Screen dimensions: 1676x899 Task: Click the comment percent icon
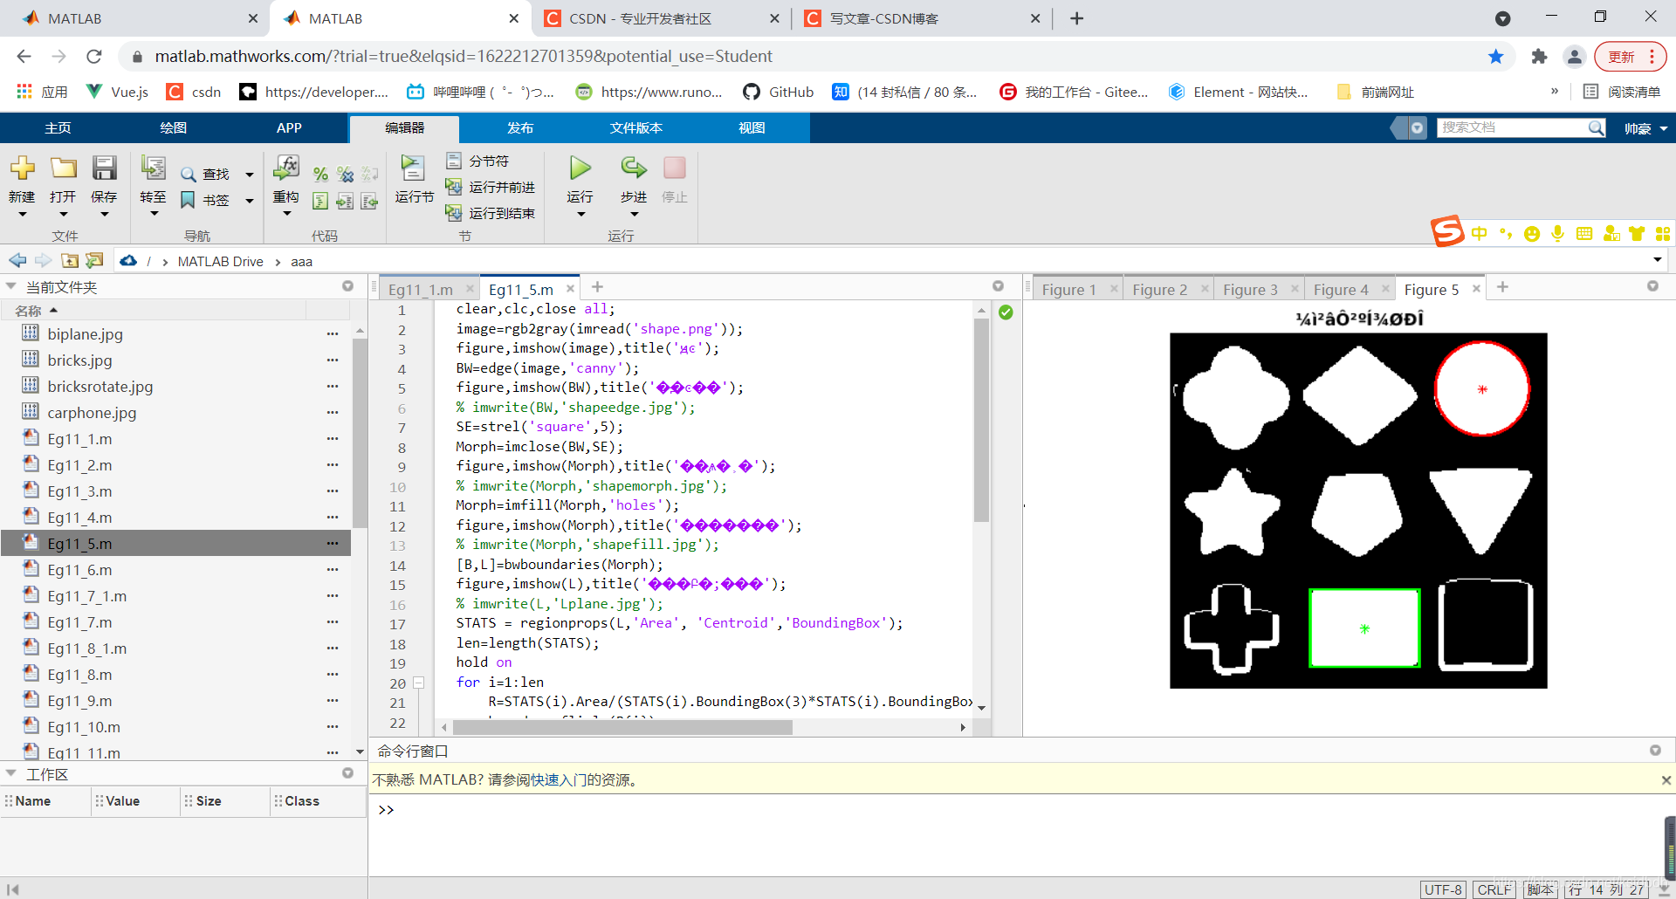click(320, 175)
